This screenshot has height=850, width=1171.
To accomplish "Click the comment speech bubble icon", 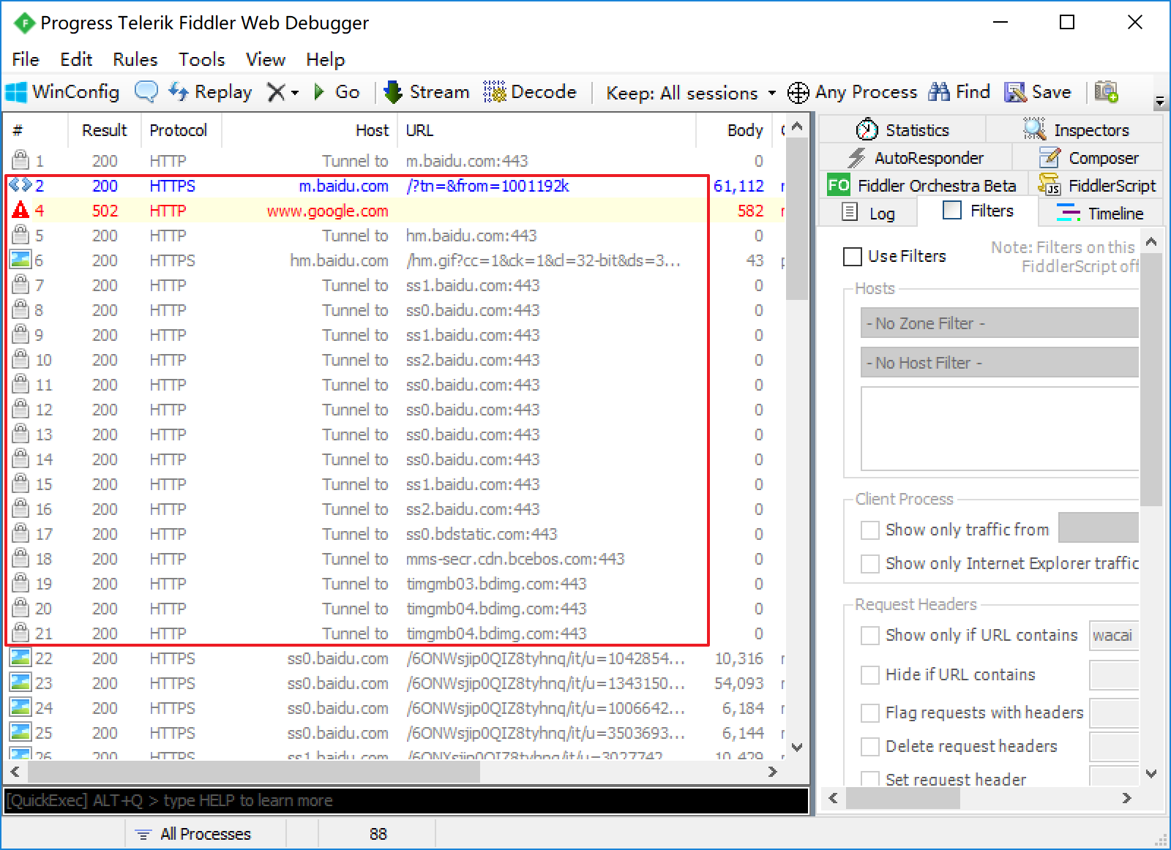I will [x=146, y=92].
